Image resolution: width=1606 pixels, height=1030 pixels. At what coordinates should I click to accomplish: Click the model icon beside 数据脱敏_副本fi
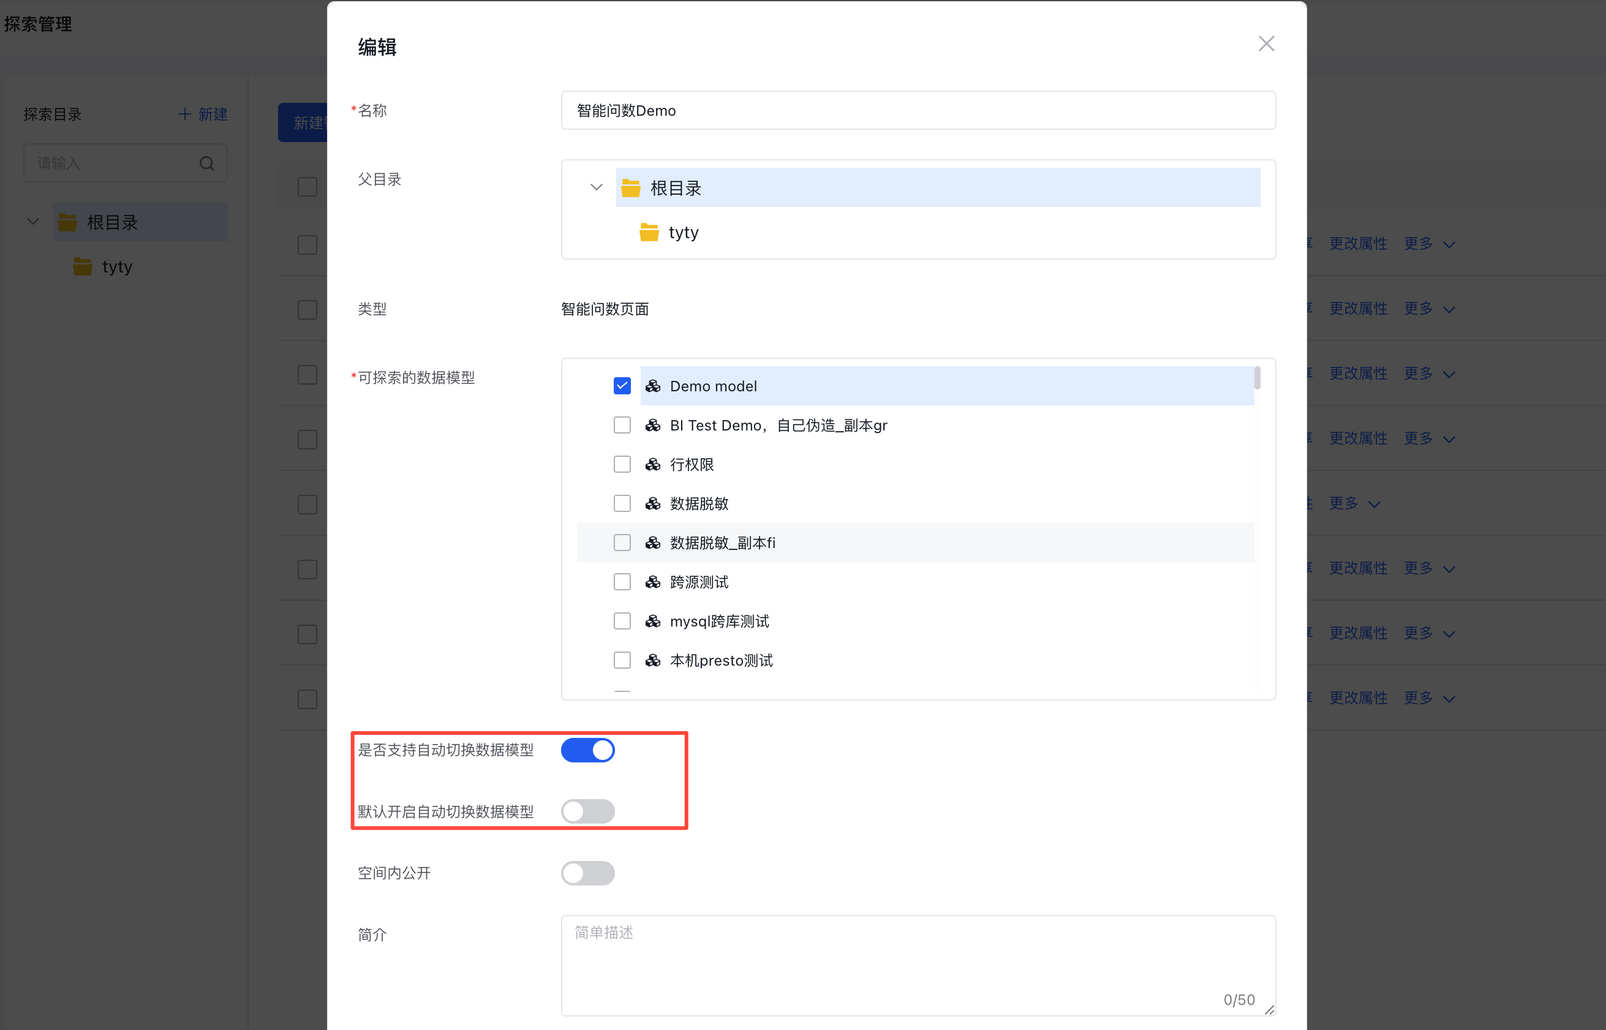tap(653, 543)
